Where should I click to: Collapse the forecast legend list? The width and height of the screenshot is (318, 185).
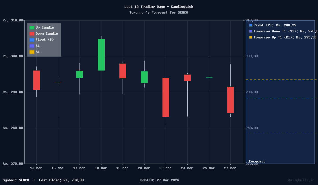tap(278, 31)
